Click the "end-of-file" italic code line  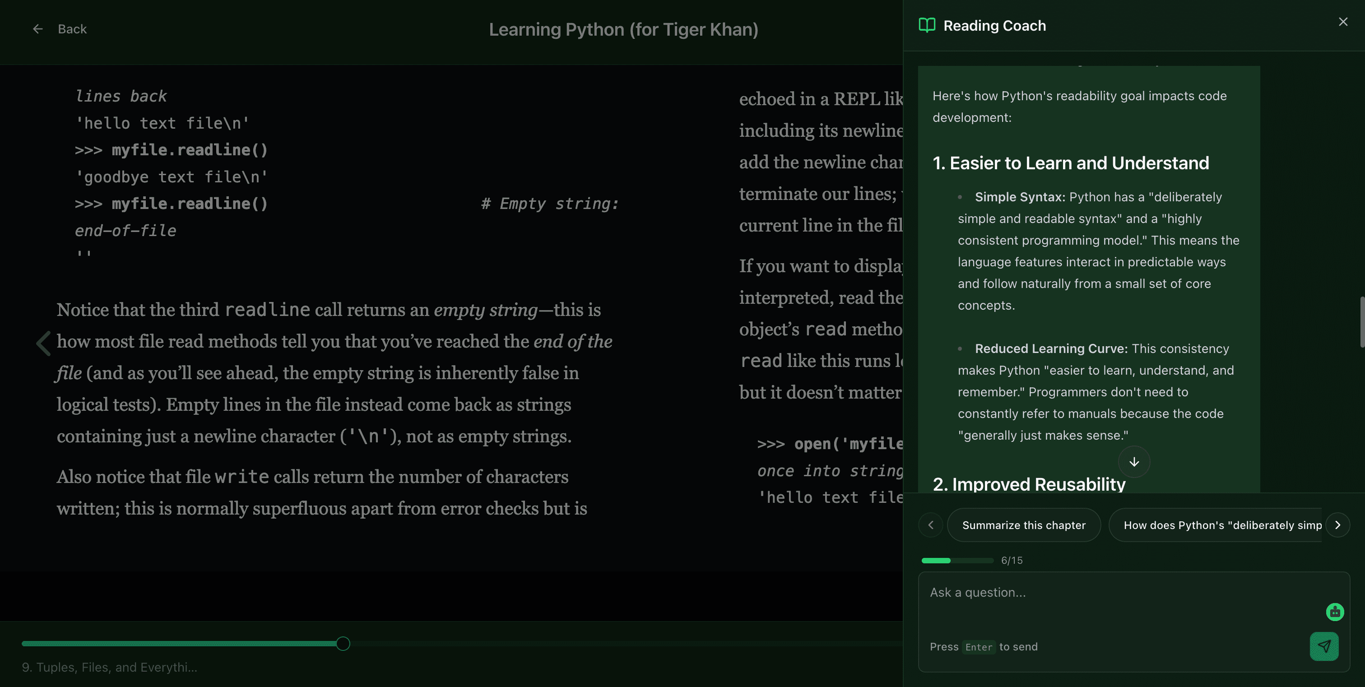click(125, 231)
